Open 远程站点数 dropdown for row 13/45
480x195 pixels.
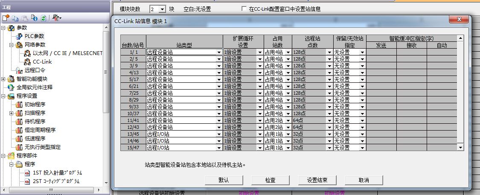[x=329, y=134]
